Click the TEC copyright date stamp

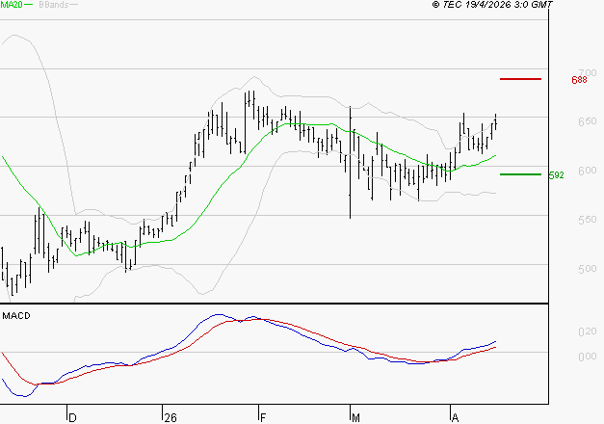492,4
